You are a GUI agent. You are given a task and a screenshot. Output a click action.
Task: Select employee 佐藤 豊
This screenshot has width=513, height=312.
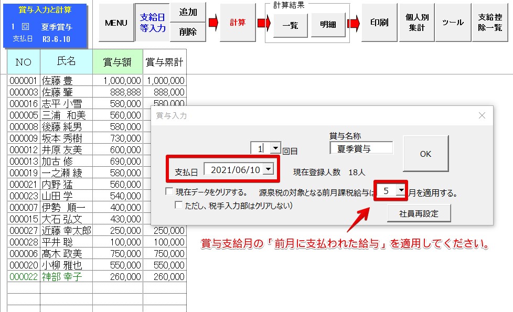pos(67,80)
